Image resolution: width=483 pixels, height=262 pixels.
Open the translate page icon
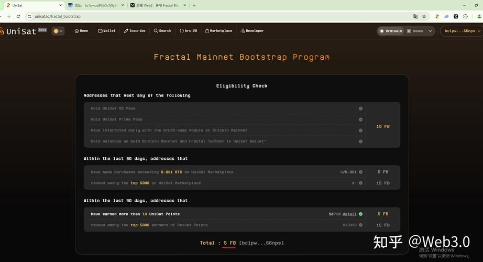pyautogui.click(x=415, y=16)
